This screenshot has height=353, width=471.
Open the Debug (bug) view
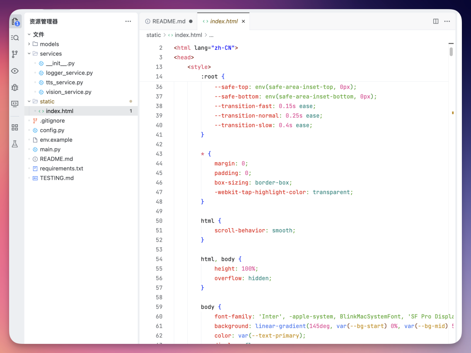(x=15, y=87)
